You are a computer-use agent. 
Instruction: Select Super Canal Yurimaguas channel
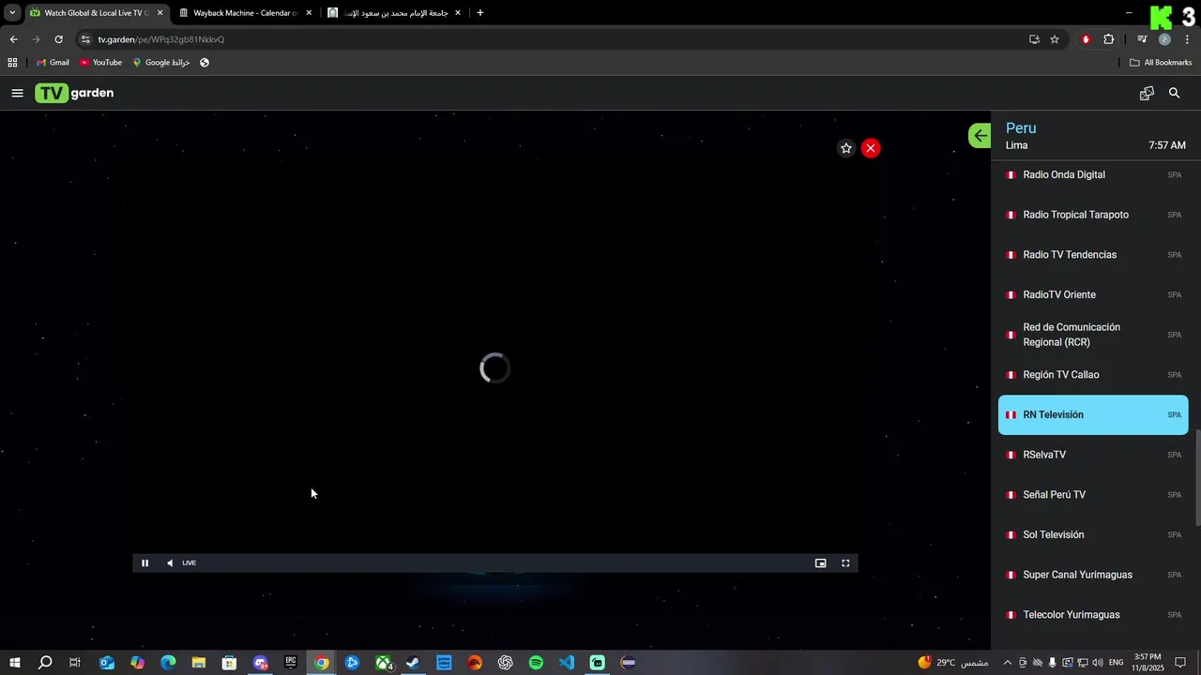pyautogui.click(x=1093, y=575)
